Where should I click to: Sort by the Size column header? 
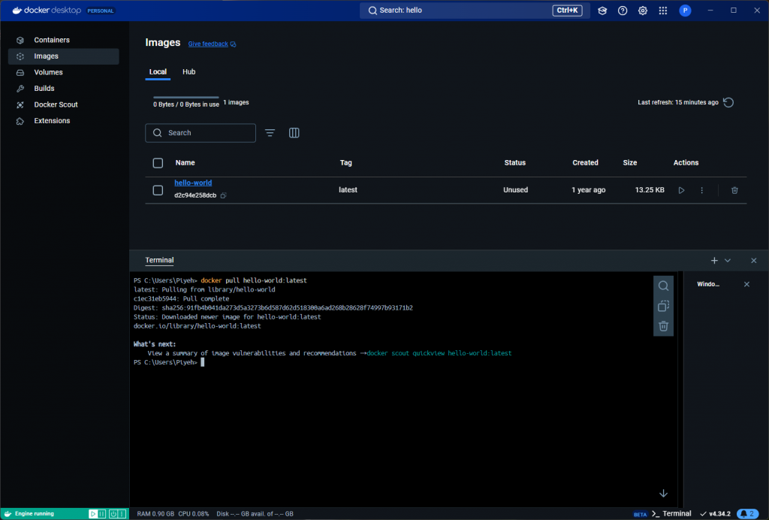coord(630,163)
